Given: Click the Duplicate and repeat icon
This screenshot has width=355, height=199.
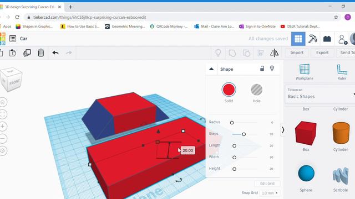Looking at the screenshot, I should click(27, 53).
